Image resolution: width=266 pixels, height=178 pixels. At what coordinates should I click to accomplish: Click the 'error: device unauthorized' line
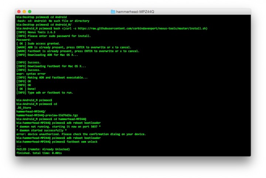coord(81,134)
